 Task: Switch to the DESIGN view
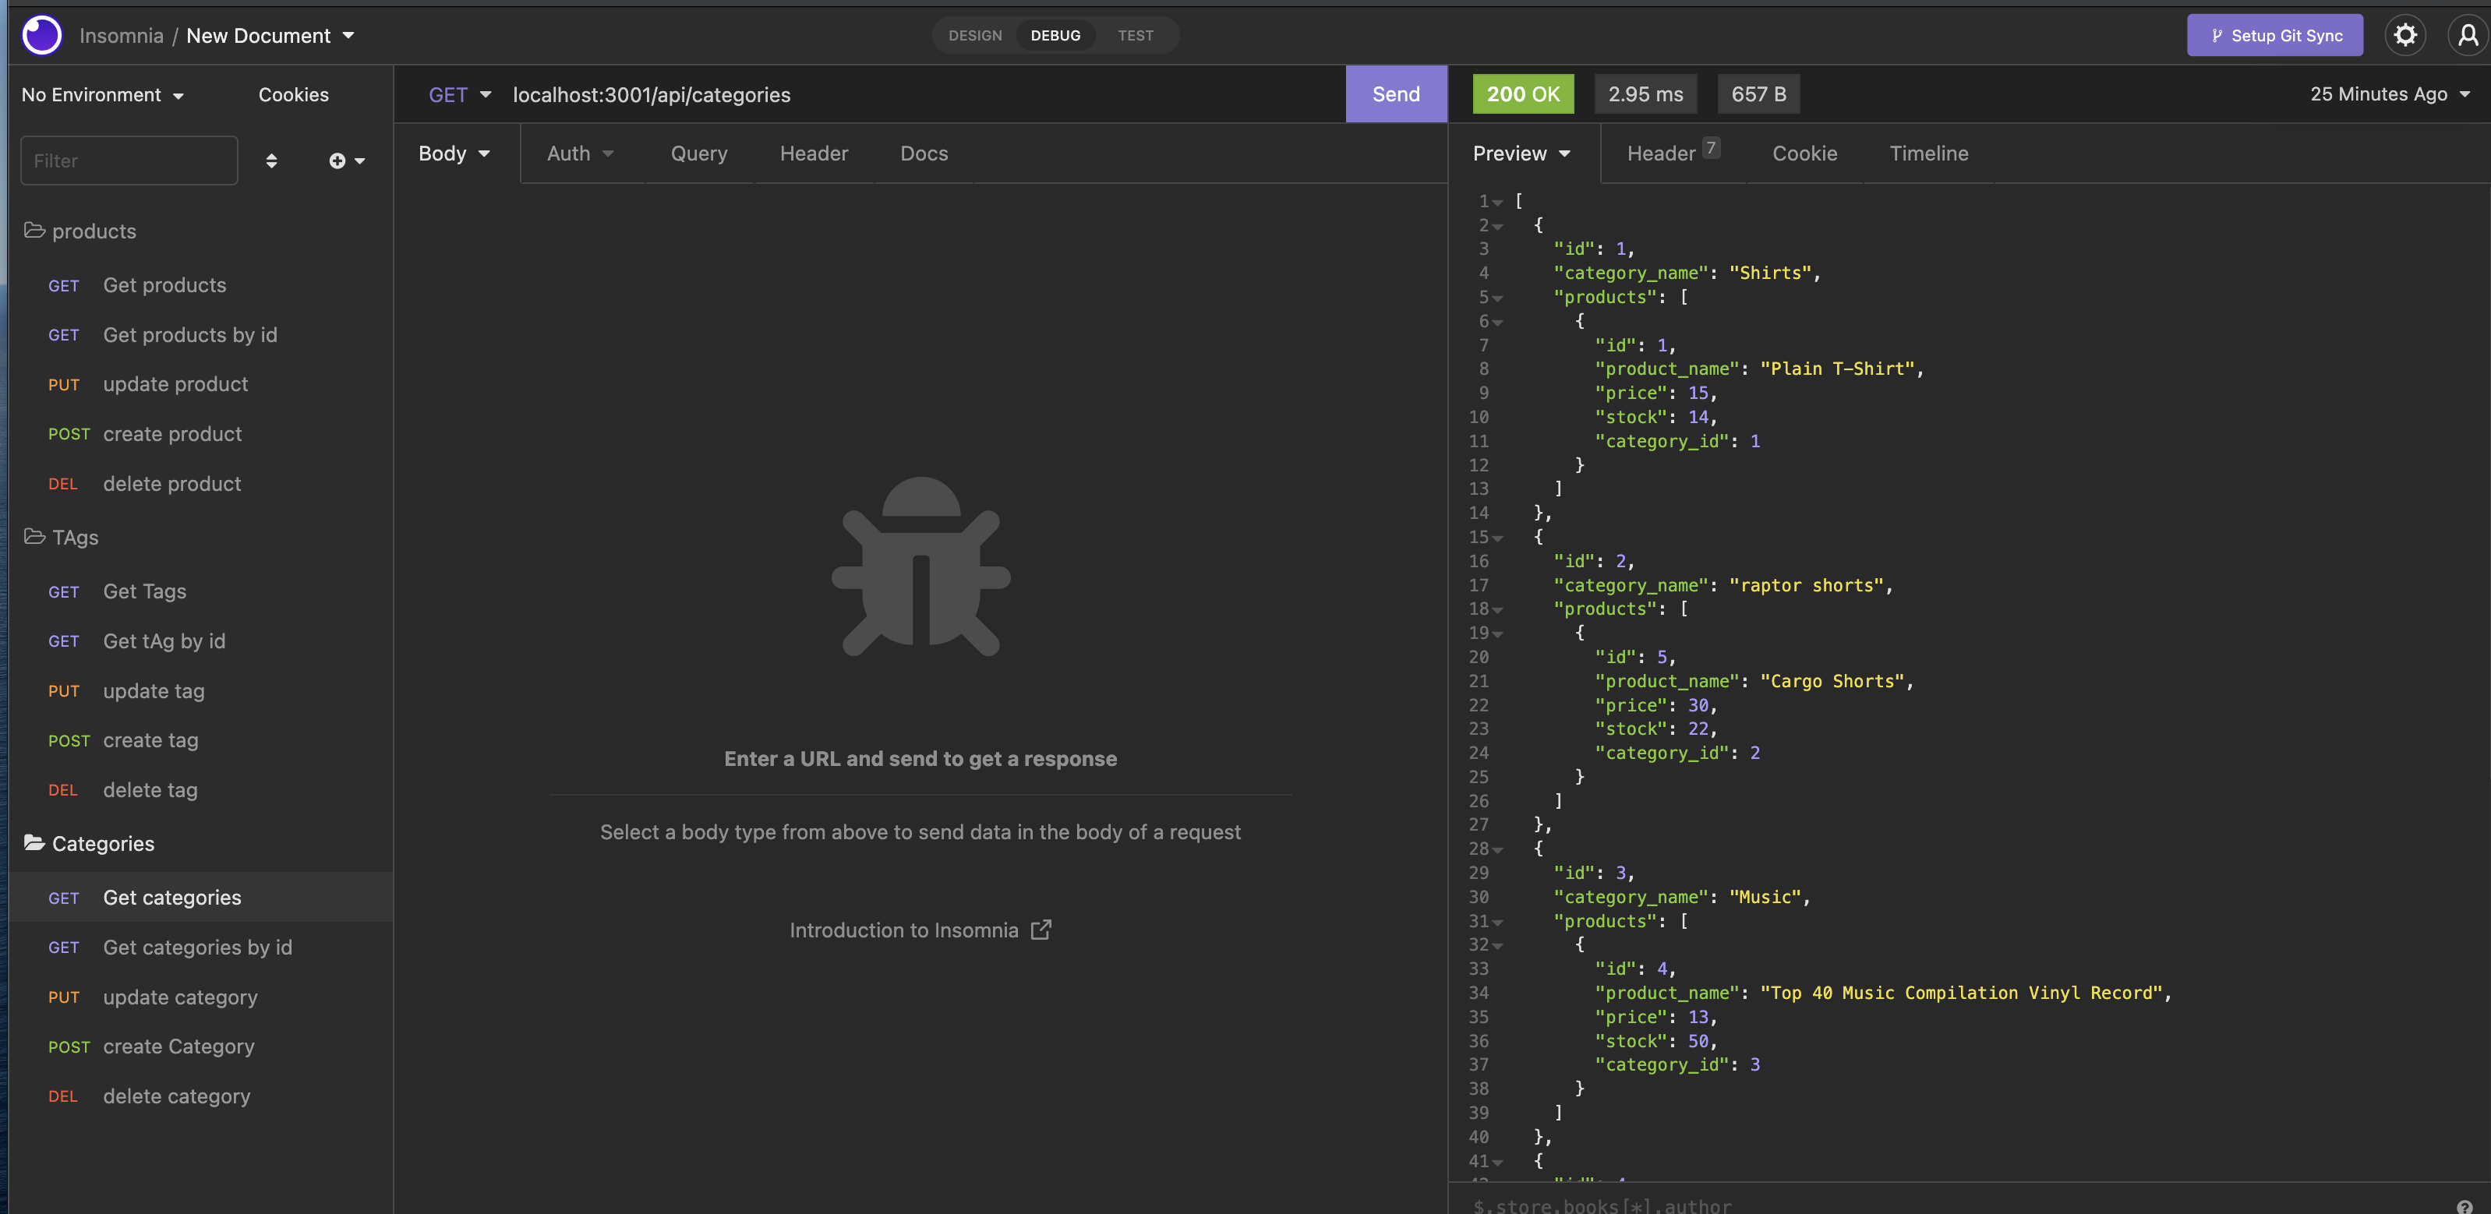click(x=975, y=35)
